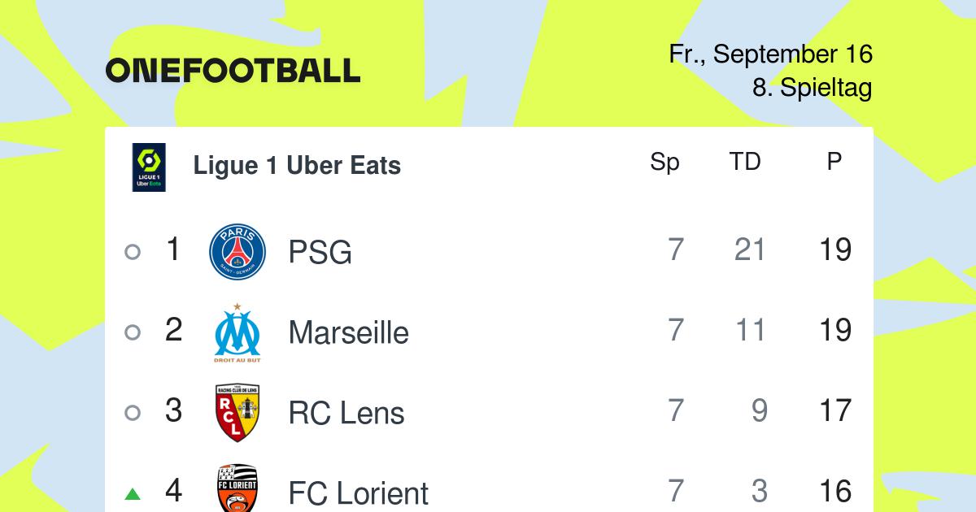Select the FC Lorient team name
This screenshot has width=976, height=512.
pos(359,493)
